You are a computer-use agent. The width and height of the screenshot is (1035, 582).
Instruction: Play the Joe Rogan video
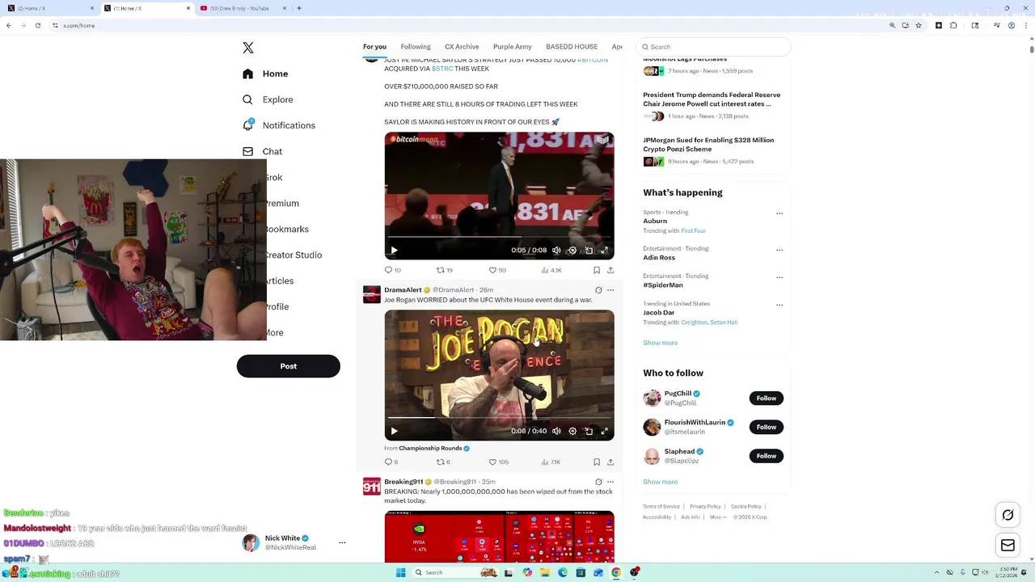pos(394,431)
